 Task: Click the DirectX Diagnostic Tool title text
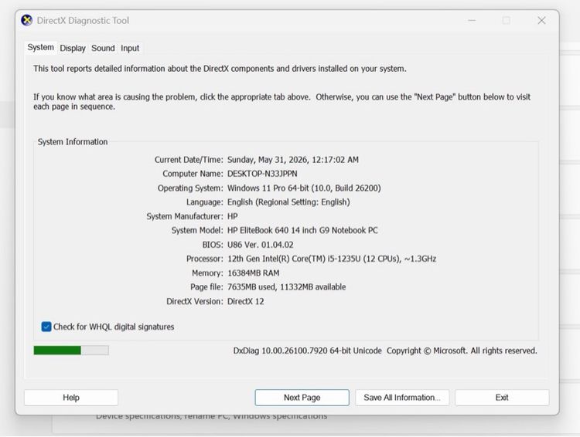tap(83, 20)
